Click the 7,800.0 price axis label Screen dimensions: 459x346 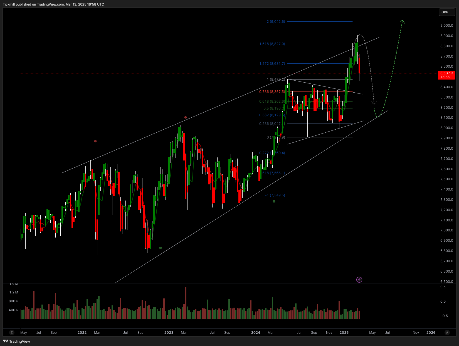coord(446,149)
